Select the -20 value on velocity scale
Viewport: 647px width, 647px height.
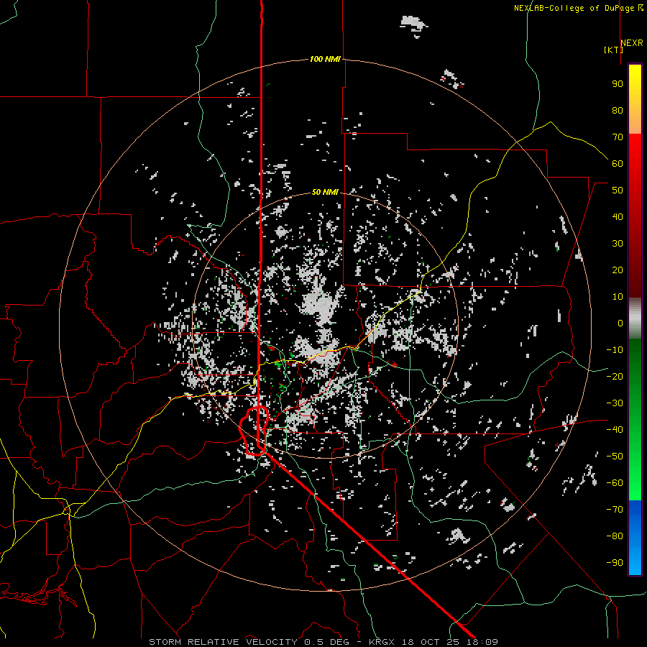[x=615, y=377]
